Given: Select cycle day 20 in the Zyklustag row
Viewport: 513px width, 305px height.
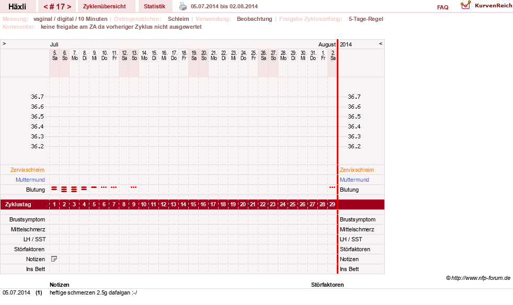Looking at the screenshot, I should pyautogui.click(x=243, y=204).
